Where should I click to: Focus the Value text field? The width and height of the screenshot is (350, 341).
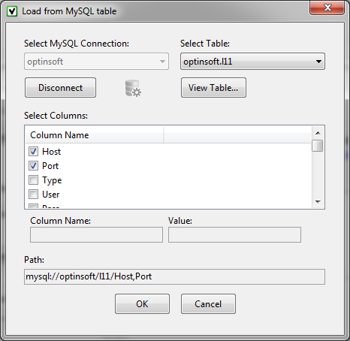tap(234, 234)
